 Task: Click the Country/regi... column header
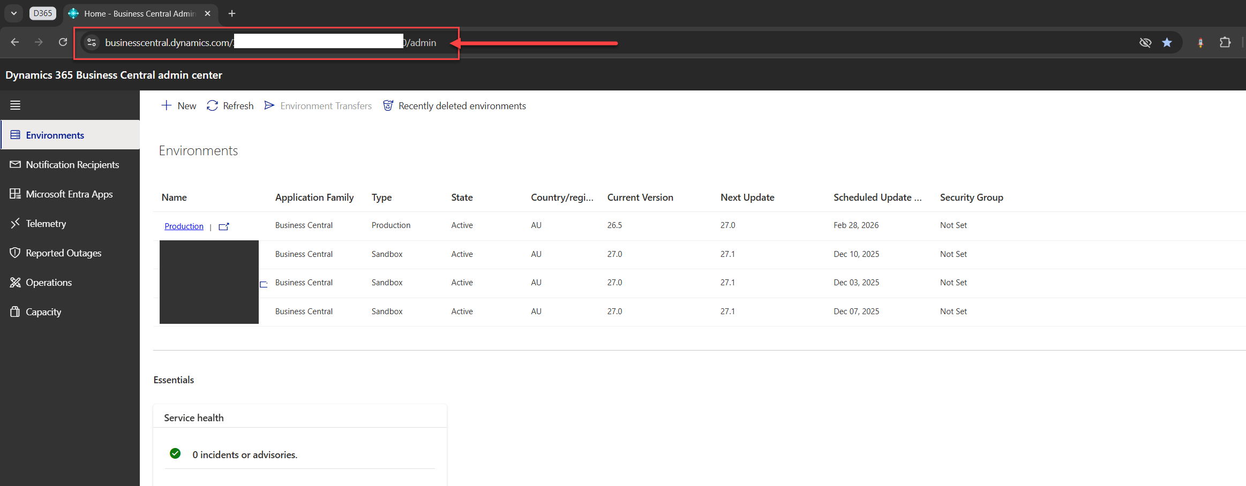tap(562, 197)
